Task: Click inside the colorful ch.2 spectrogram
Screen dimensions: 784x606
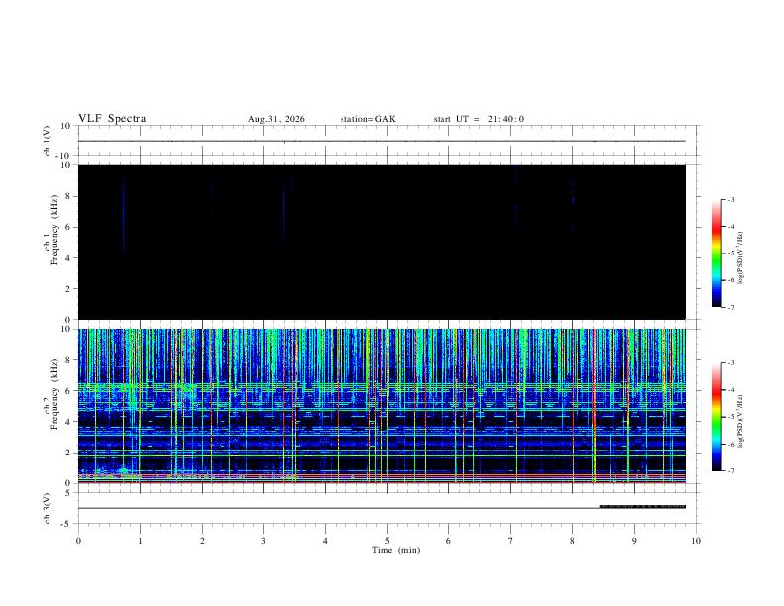Action: coord(382,406)
